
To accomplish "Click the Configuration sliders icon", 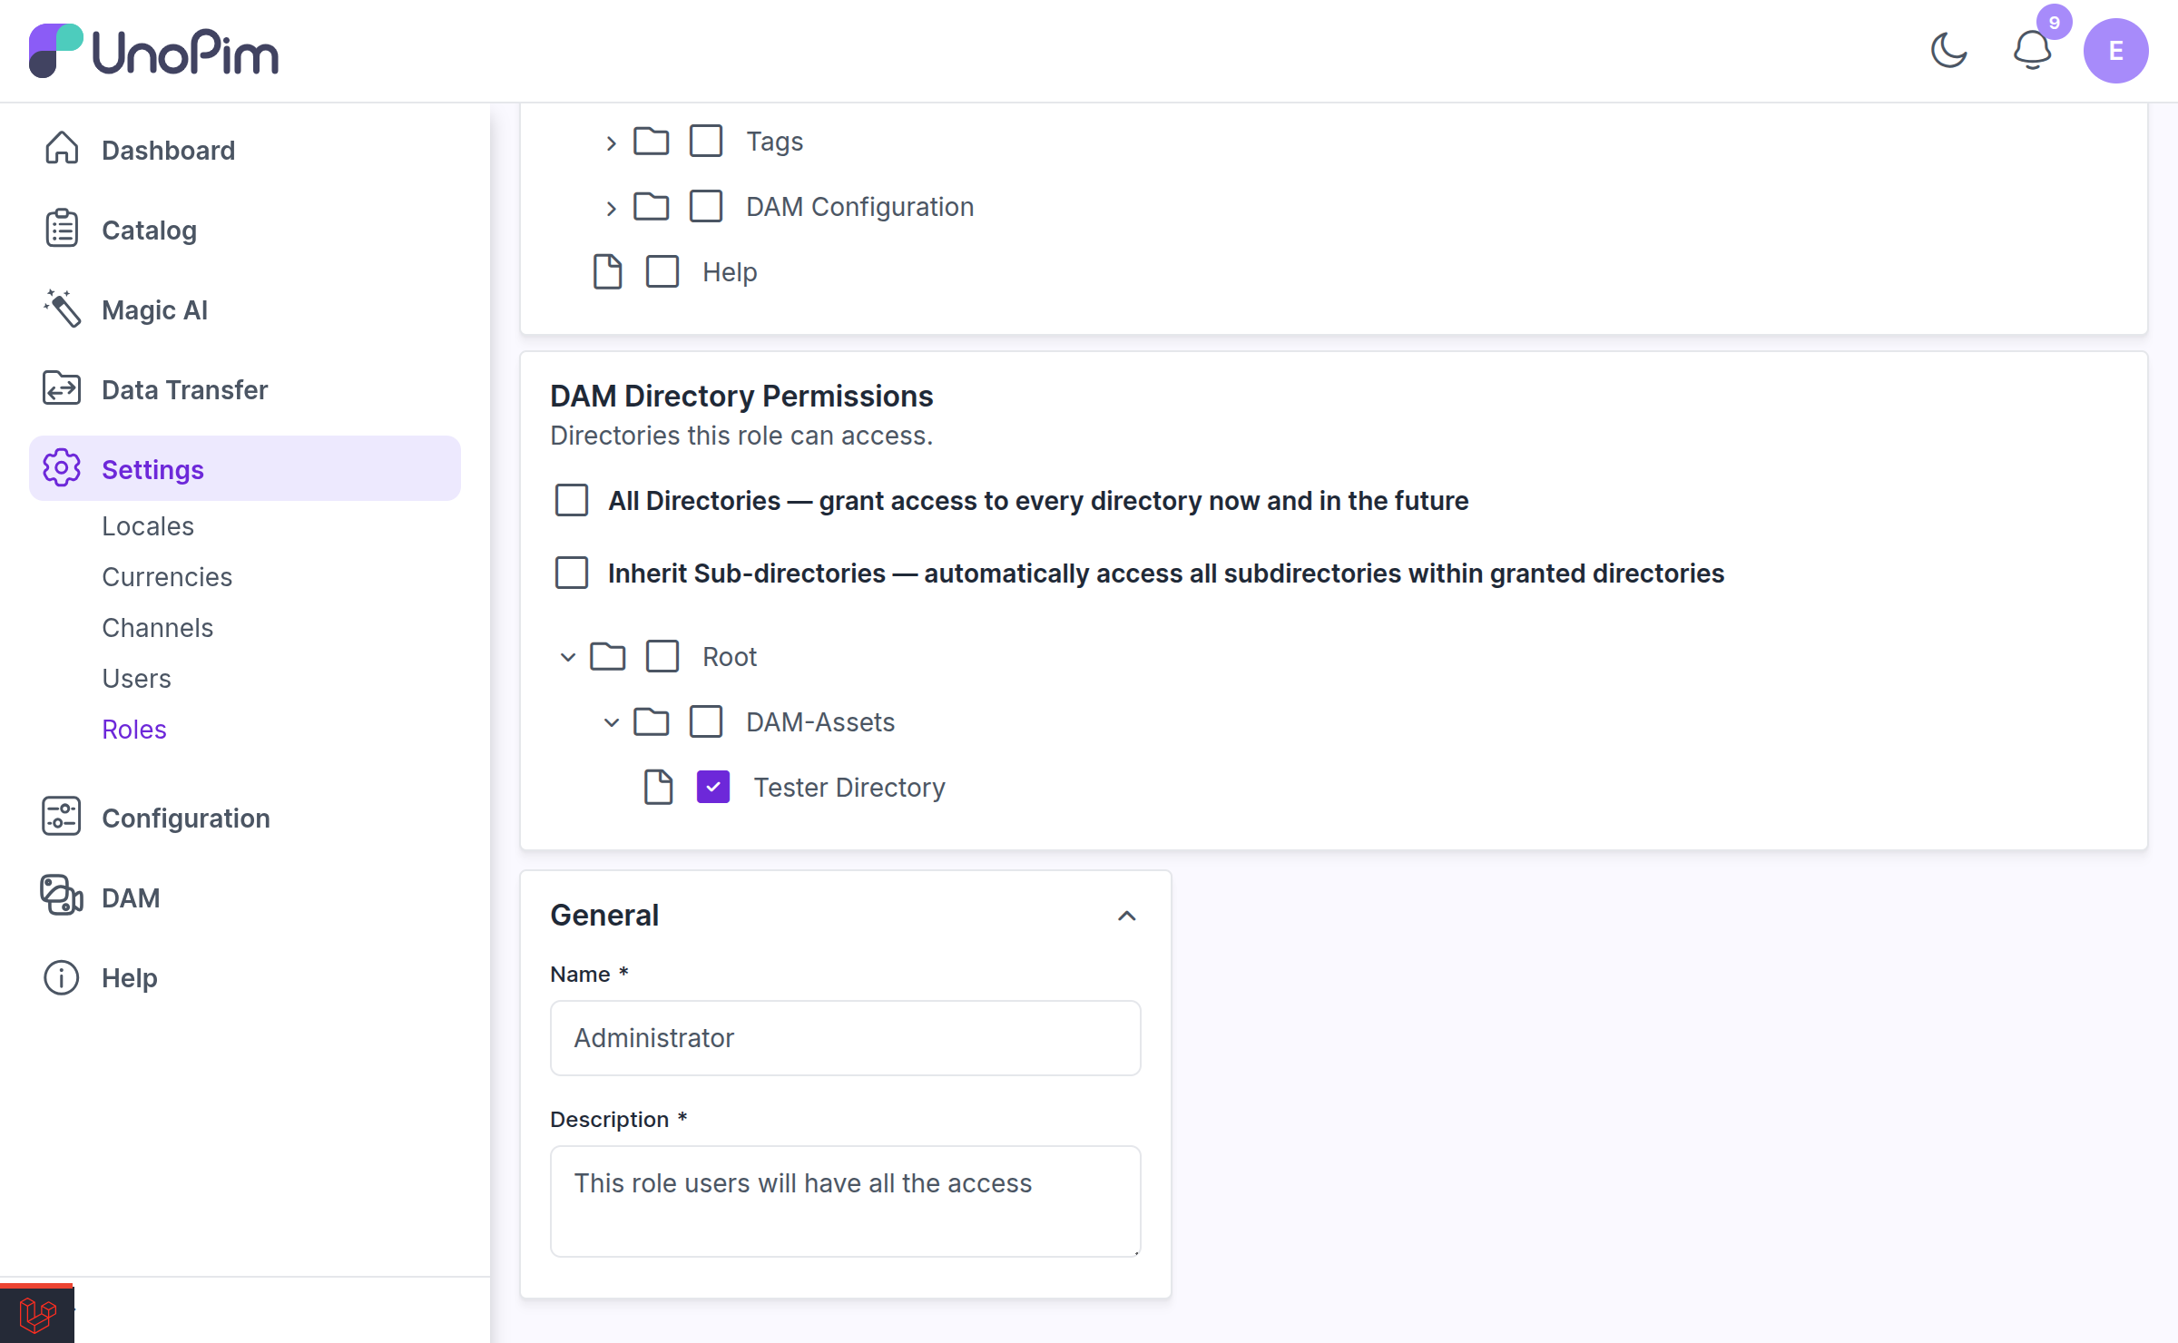I will [x=62, y=818].
